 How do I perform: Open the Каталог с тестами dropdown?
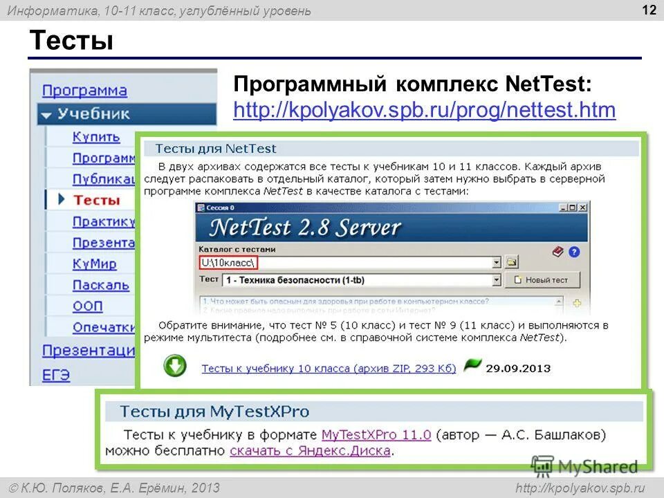pyautogui.click(x=497, y=262)
